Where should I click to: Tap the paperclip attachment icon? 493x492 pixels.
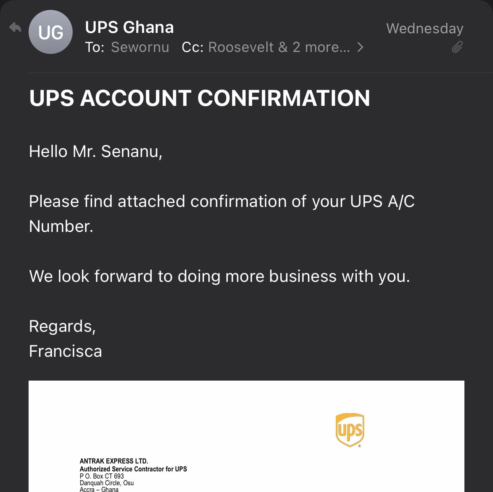tap(457, 47)
